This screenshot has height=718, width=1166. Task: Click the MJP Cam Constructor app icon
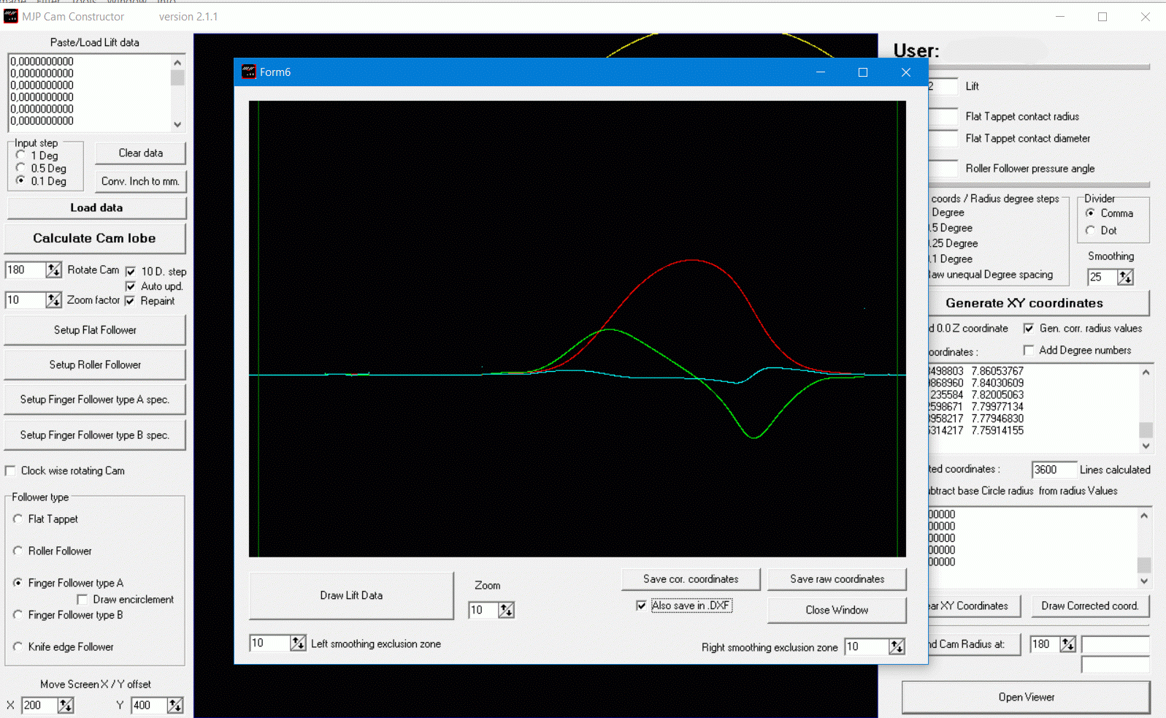[x=11, y=16]
